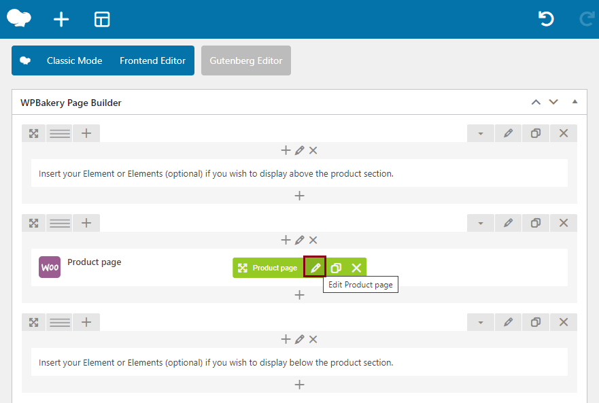This screenshot has height=403, width=599.
Task: Collapse the WPBakery Page Builder panel triangle
Action: pos(575,102)
